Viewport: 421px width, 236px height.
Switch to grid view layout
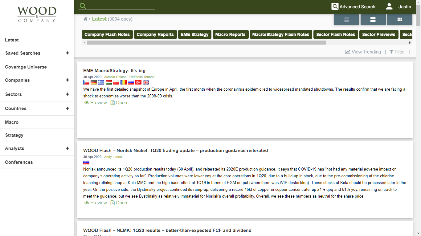click(400, 19)
